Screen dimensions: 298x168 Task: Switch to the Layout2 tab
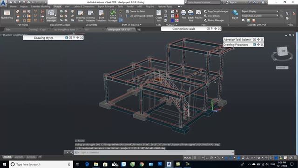31,157
